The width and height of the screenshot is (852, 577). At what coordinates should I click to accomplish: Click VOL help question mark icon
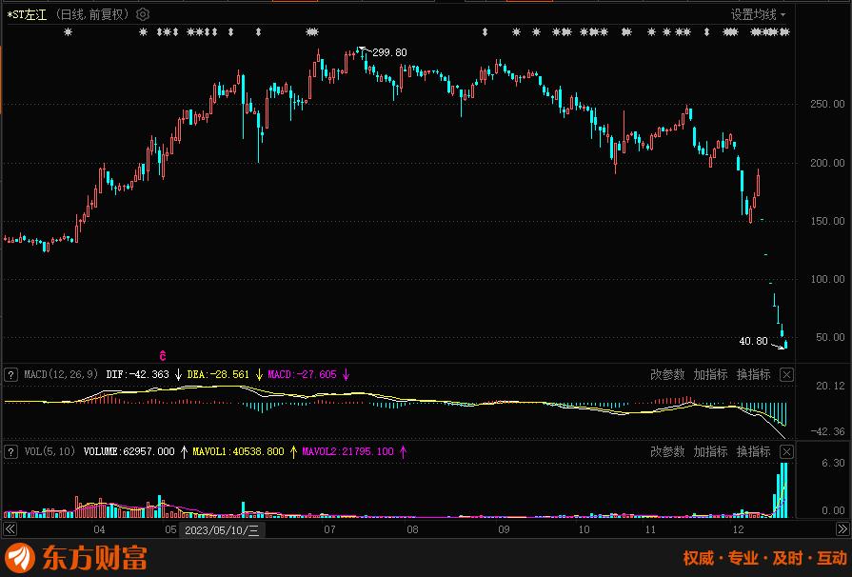pyautogui.click(x=10, y=452)
